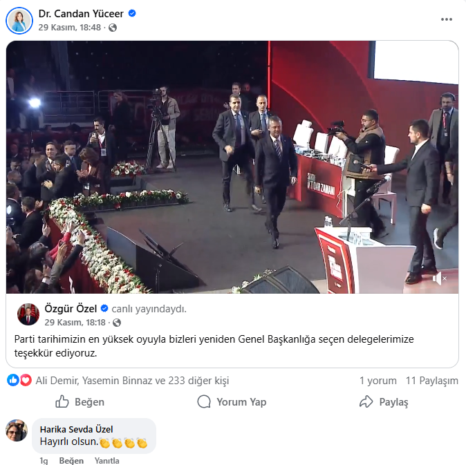Open the list of people who reacted
The image size is (466, 465).
[x=132, y=381]
